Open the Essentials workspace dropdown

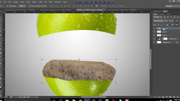click(172, 6)
